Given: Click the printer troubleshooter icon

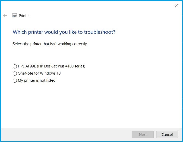Looking at the screenshot, I should [x=15, y=15].
